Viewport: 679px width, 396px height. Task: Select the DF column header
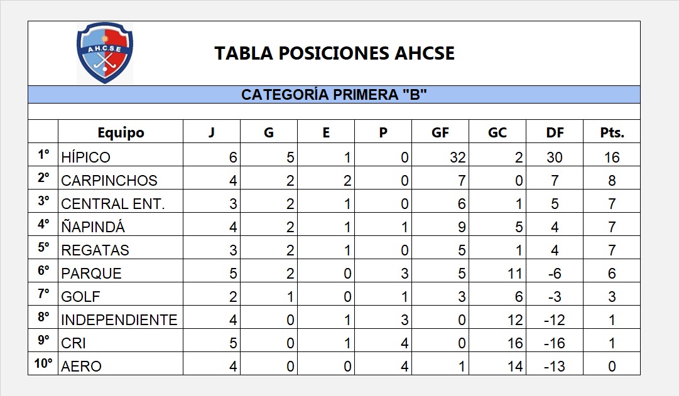point(555,132)
